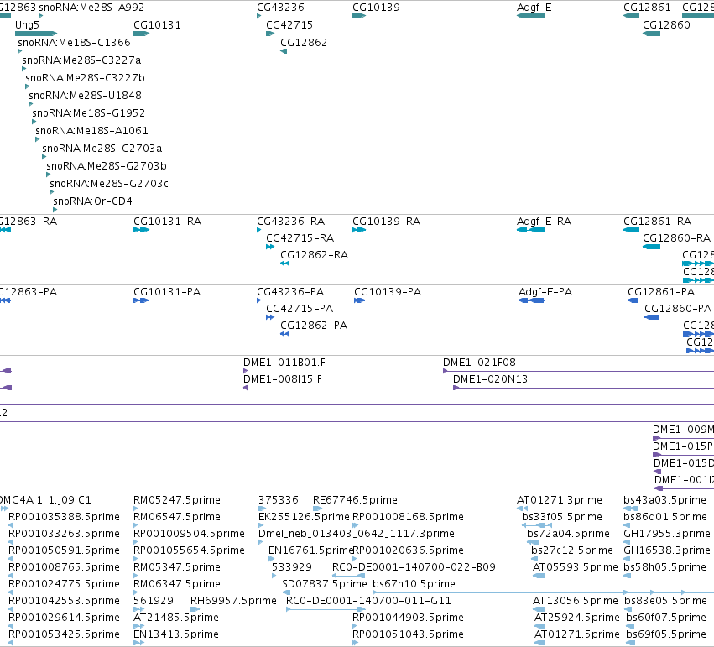
Task: Click the CG12862-PA protein label
Action: pos(314,326)
